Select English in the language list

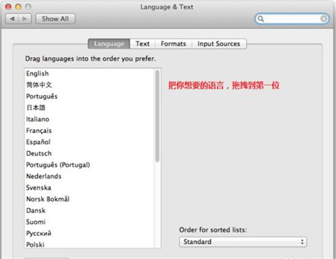point(89,74)
